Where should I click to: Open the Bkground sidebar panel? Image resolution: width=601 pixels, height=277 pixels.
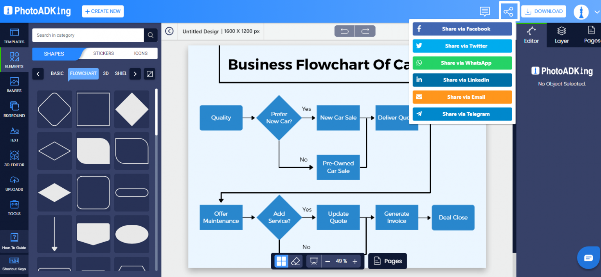click(x=14, y=109)
